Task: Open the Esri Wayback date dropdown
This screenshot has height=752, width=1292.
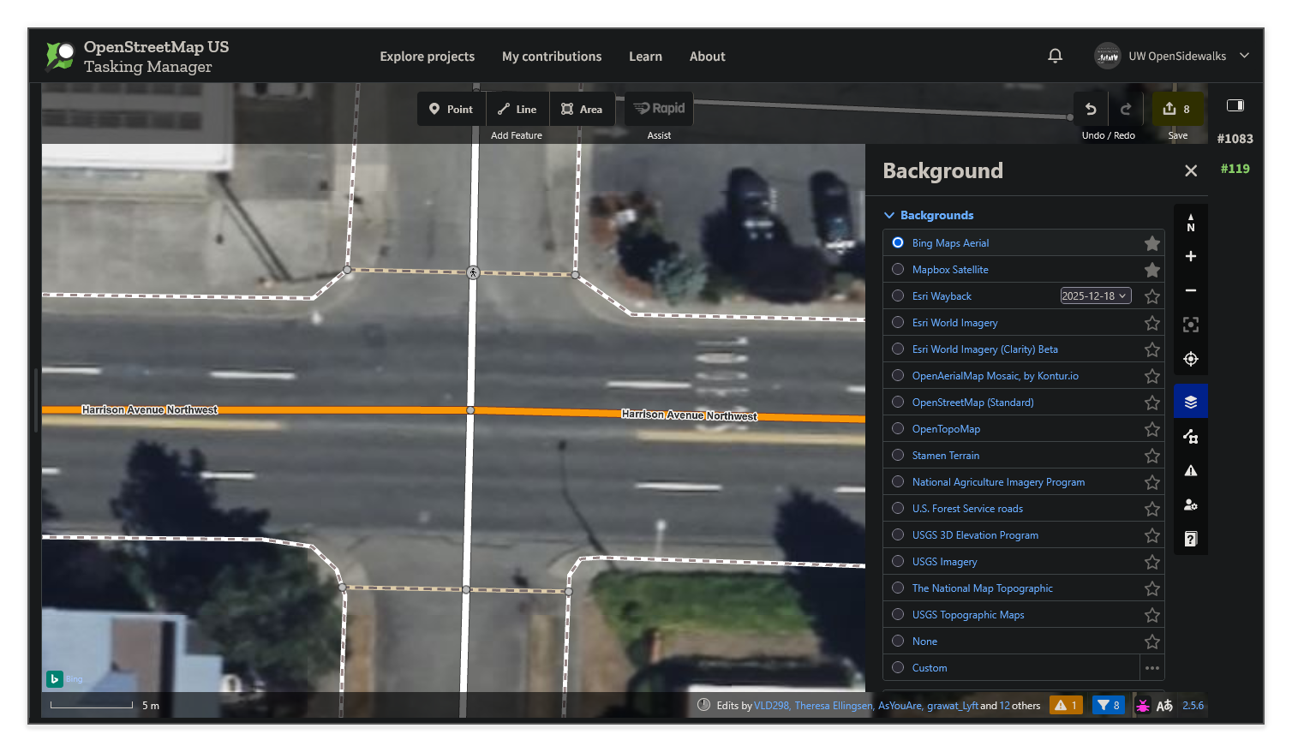Action: coord(1095,295)
